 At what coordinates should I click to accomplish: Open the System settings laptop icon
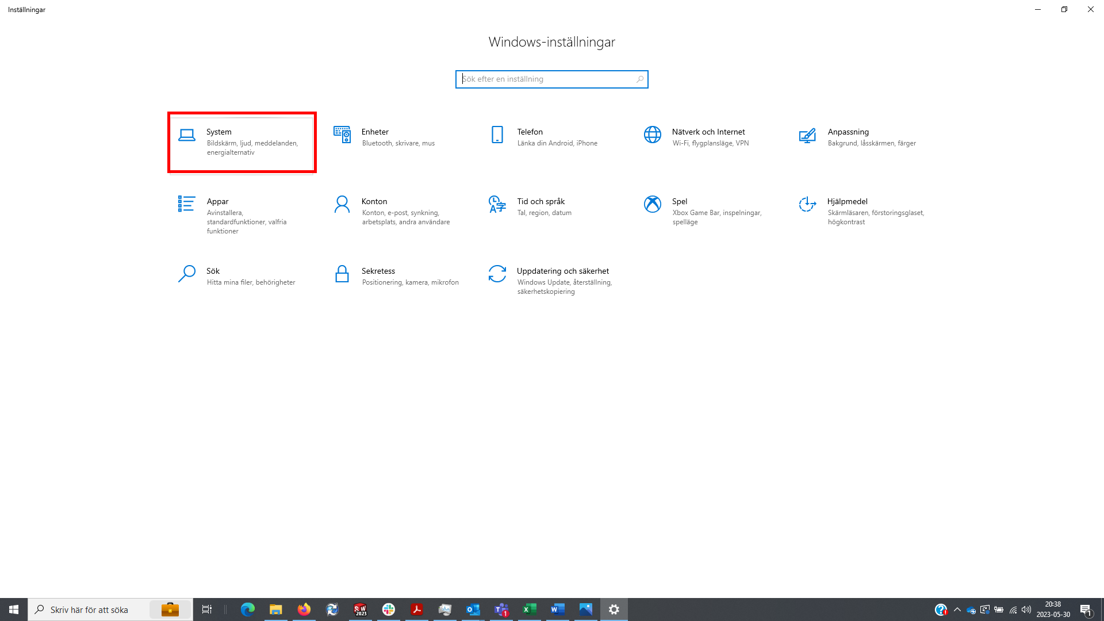187,135
